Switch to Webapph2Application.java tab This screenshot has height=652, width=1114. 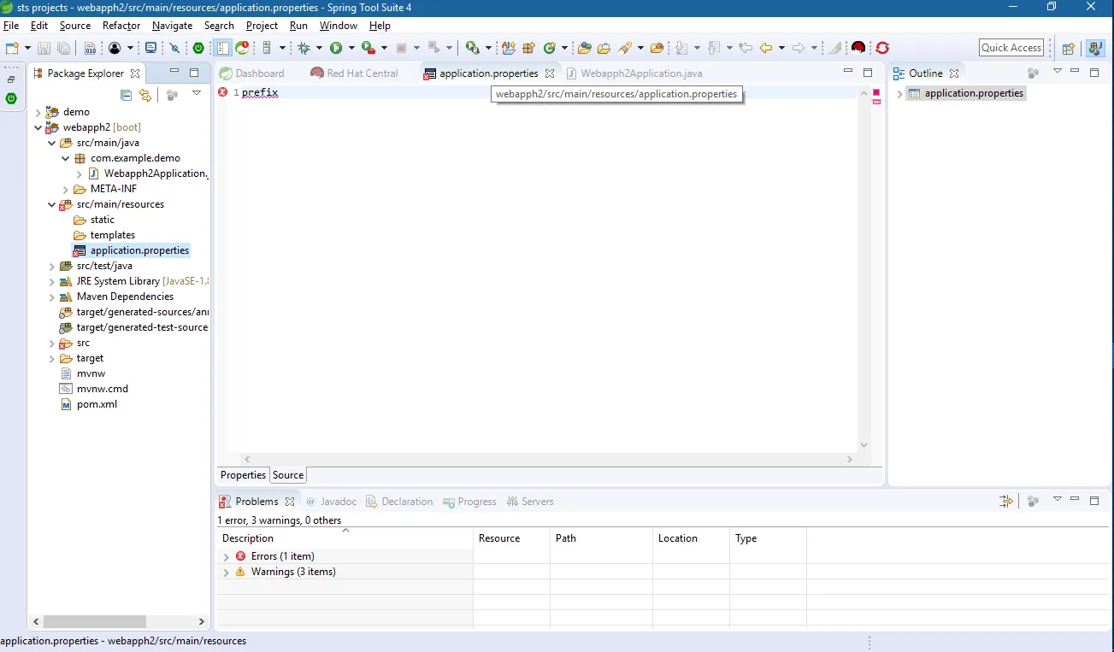pyautogui.click(x=634, y=73)
